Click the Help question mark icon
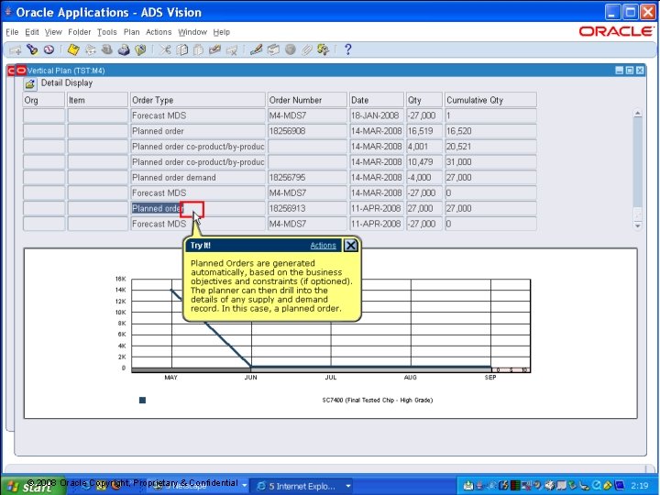 (x=347, y=50)
